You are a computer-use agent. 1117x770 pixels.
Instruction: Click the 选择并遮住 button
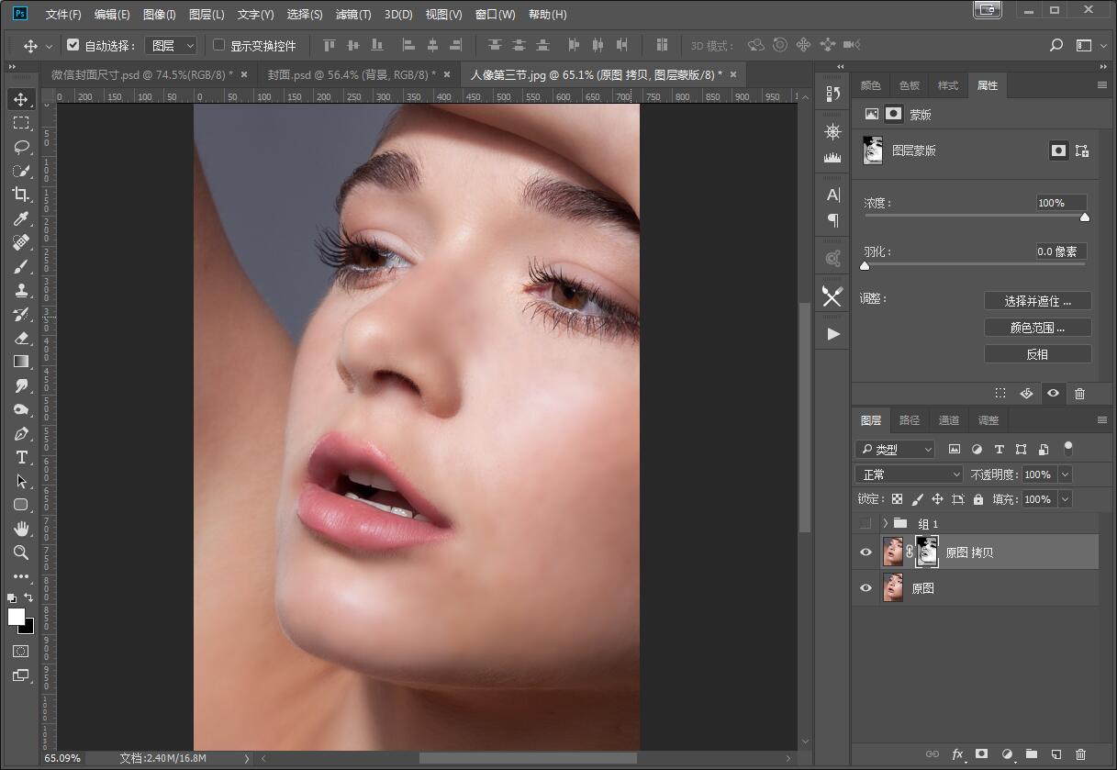[1038, 301]
